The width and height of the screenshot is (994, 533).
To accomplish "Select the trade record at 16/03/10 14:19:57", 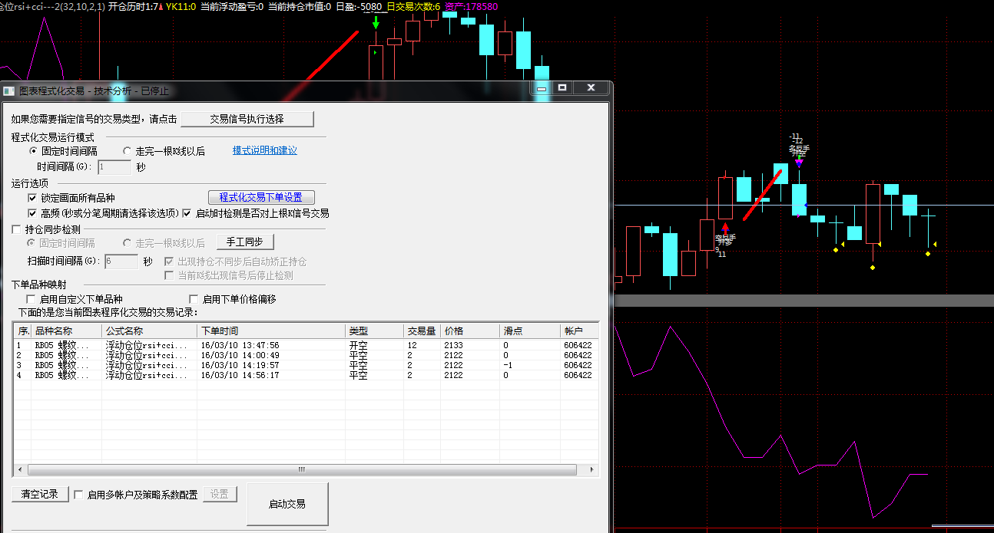I will 306,365.
